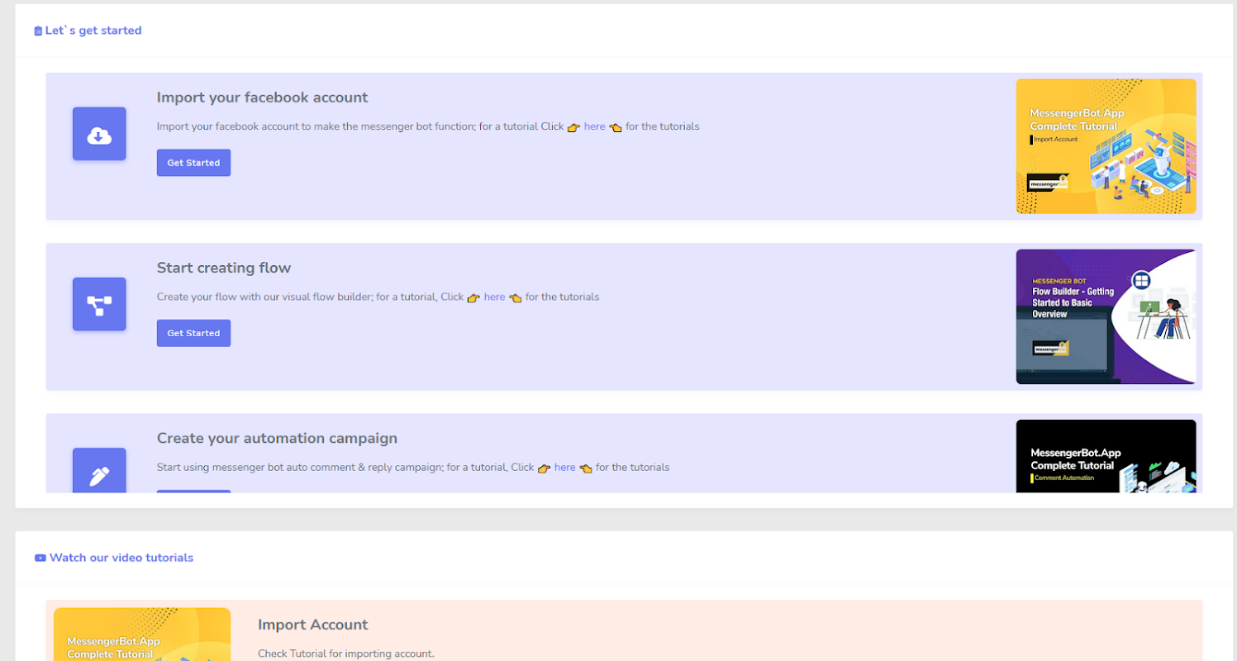Open the 'here' link for auto comment campaign
The height and width of the screenshot is (661, 1237).
(565, 467)
